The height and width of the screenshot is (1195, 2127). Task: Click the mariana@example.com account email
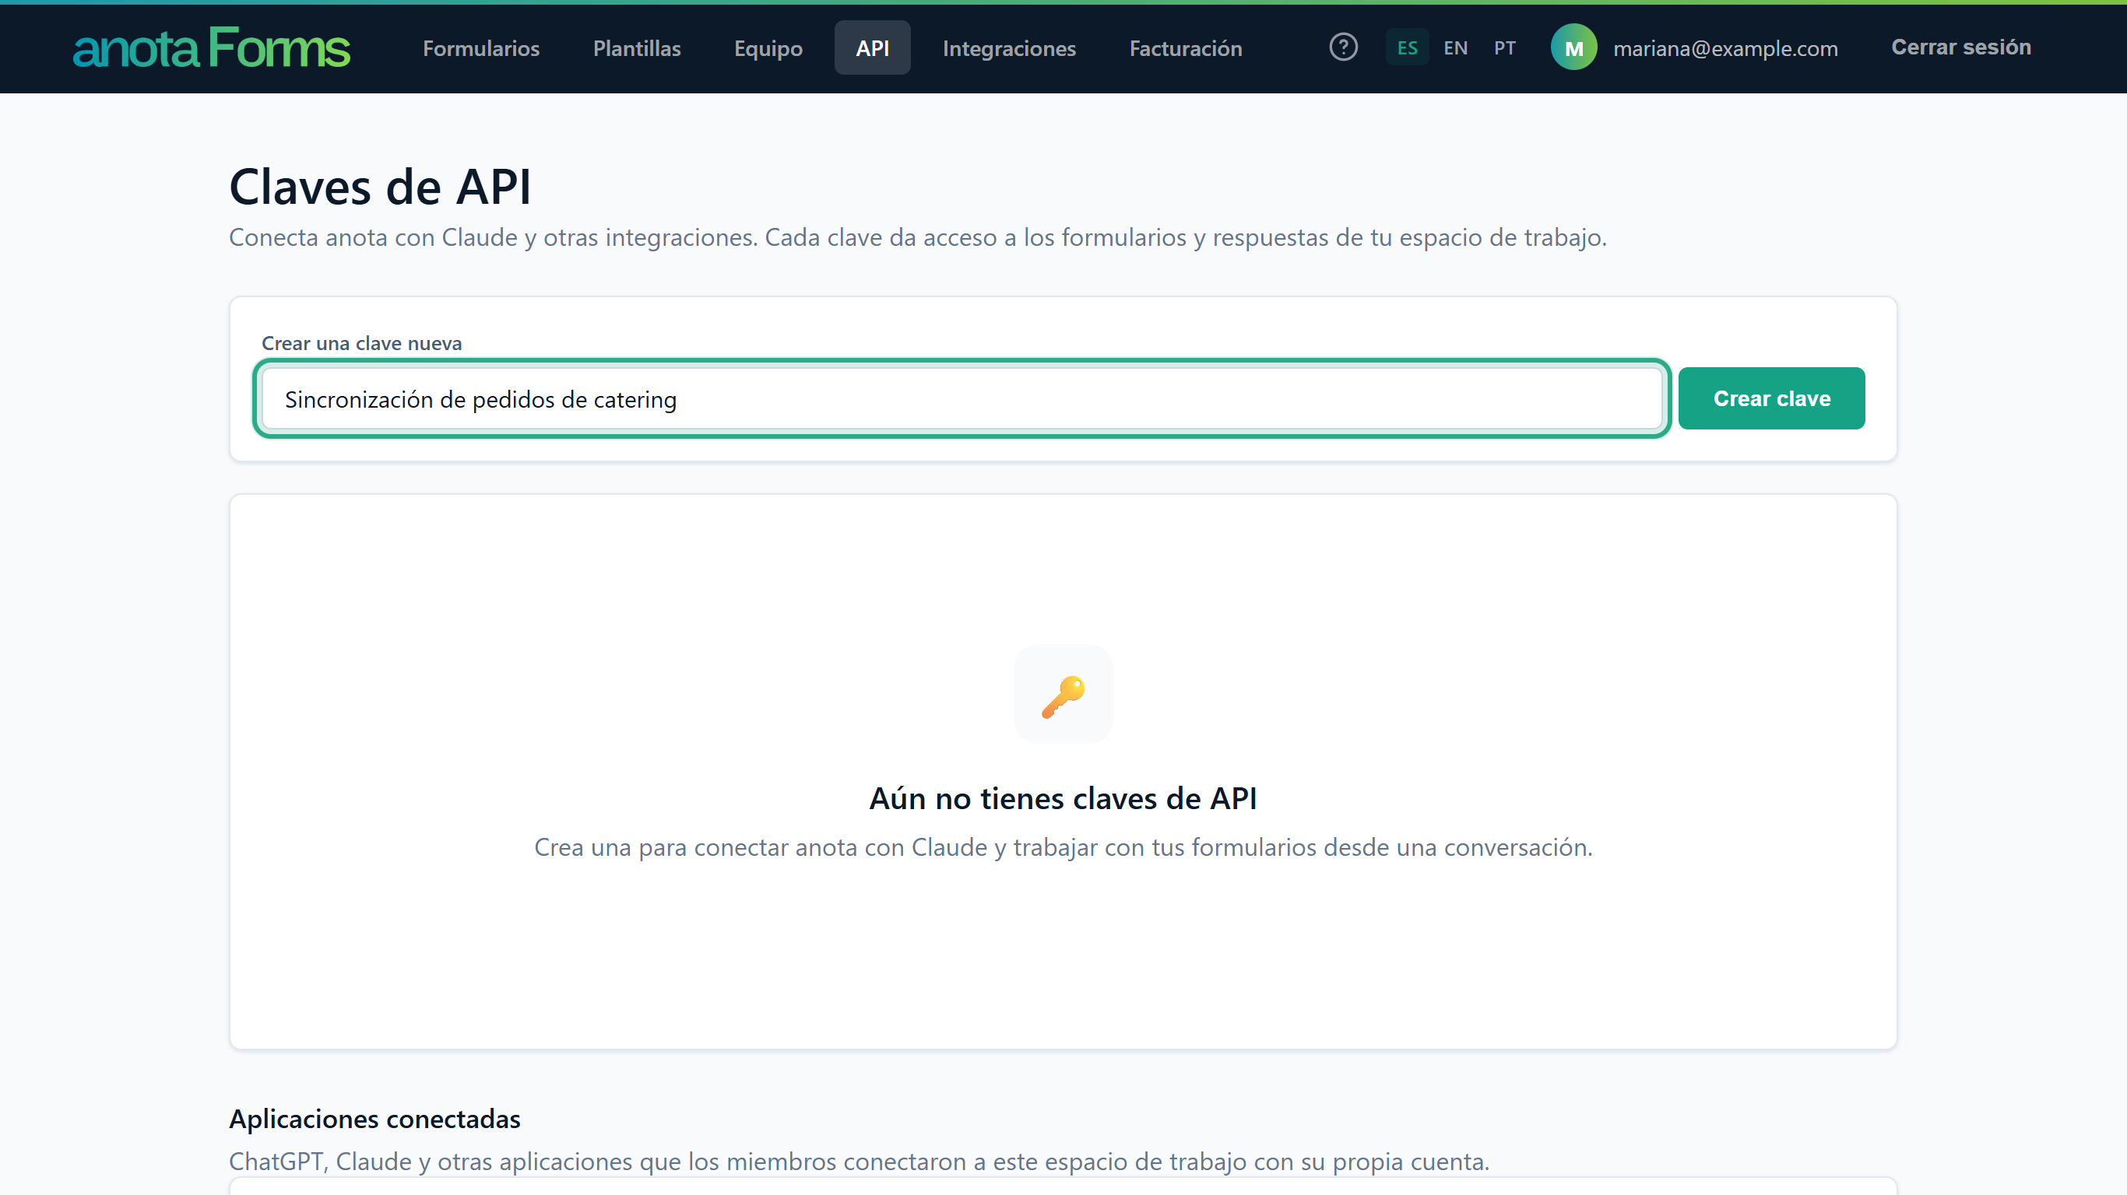1725,49
